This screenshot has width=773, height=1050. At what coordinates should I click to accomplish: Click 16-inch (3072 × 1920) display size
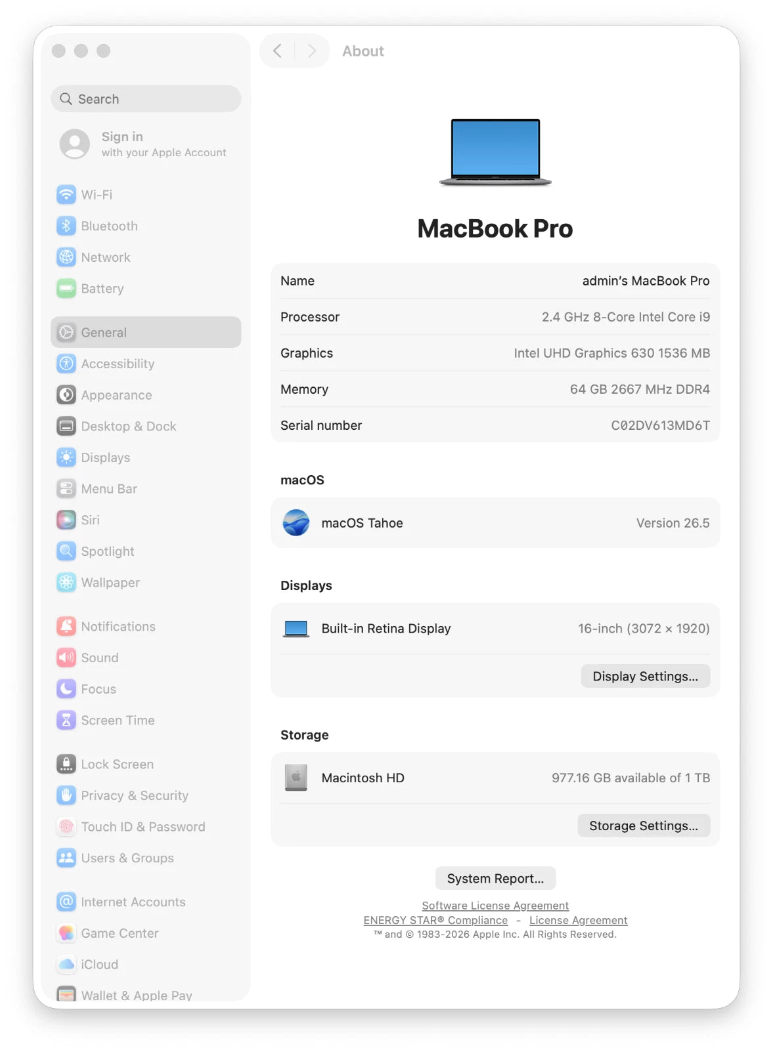click(x=644, y=629)
